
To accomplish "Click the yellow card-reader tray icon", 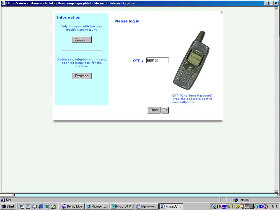I will (x=228, y=206).
